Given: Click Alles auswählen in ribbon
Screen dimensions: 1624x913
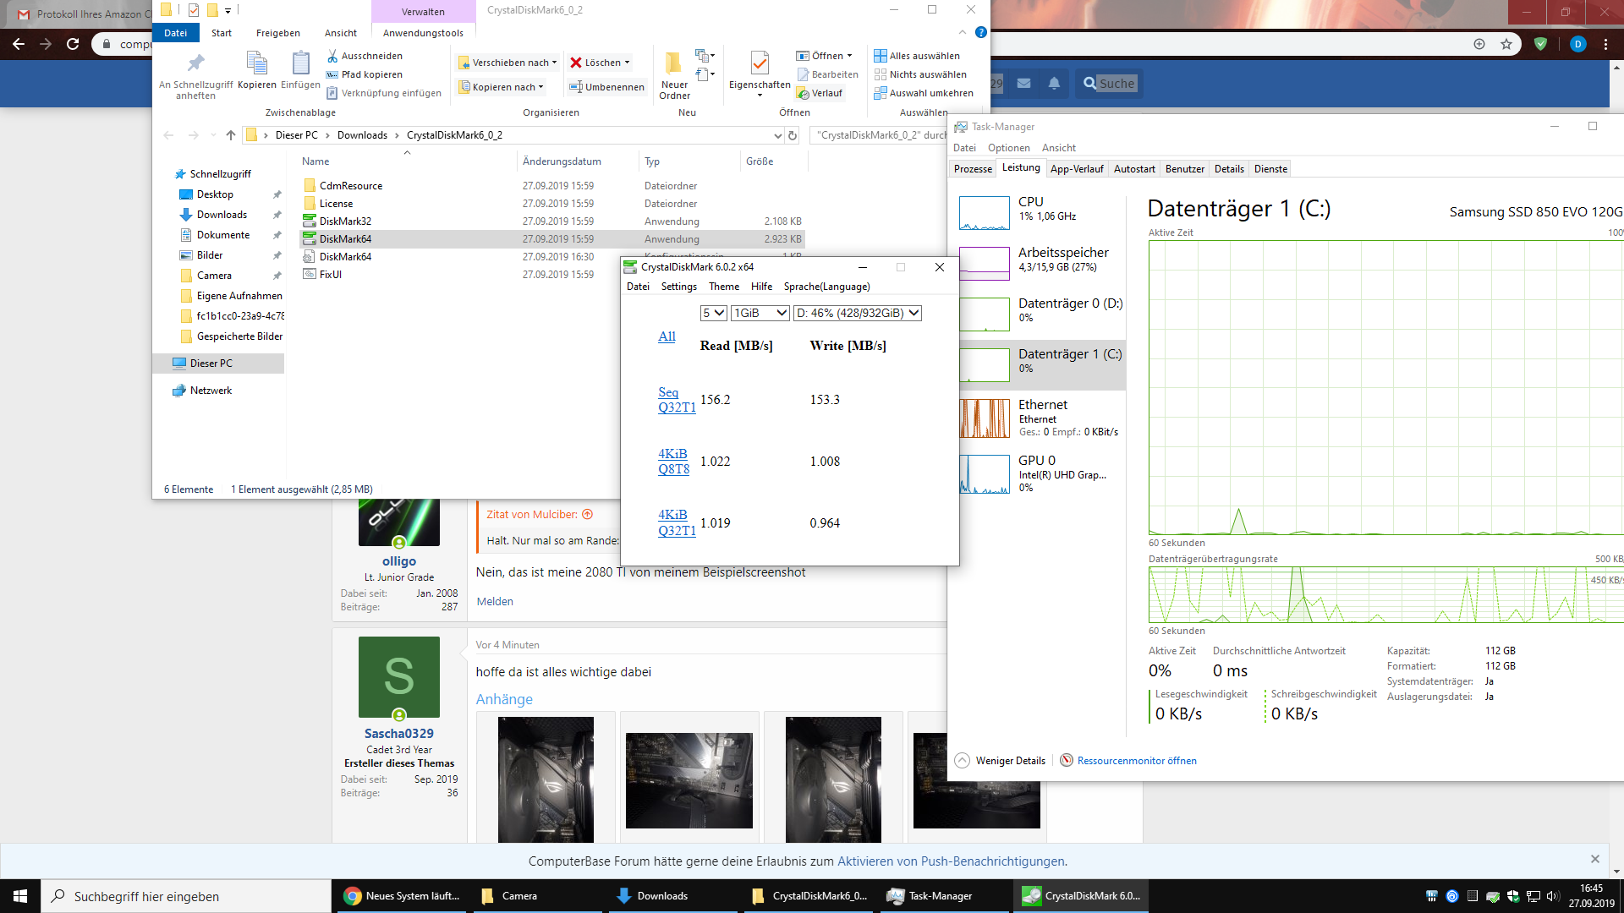Looking at the screenshot, I should click(917, 56).
